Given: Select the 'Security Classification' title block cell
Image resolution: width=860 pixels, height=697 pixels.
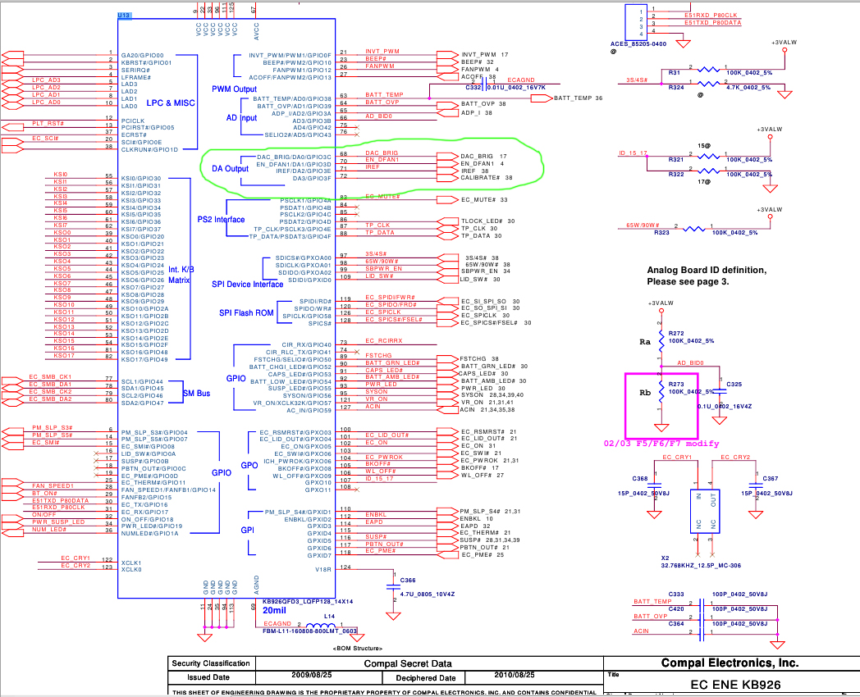Looking at the screenshot, I should pyautogui.click(x=211, y=663).
